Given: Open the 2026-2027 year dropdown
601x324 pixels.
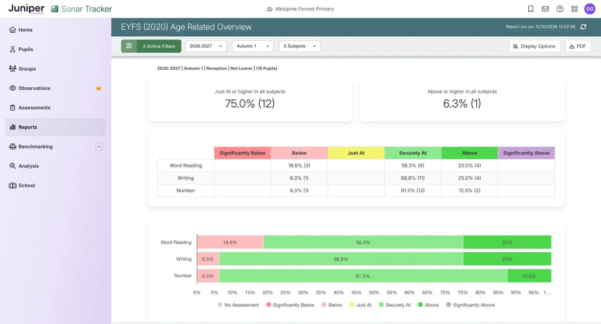Looking at the screenshot, I should pyautogui.click(x=206, y=46).
